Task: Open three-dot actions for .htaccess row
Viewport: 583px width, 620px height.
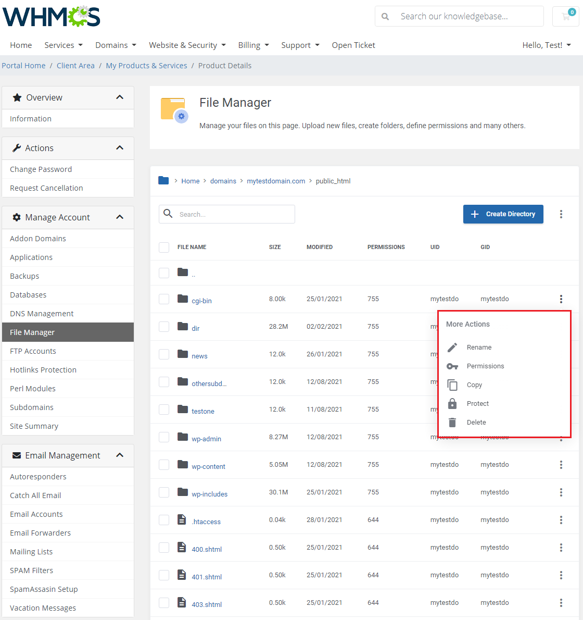Action: pyautogui.click(x=561, y=520)
